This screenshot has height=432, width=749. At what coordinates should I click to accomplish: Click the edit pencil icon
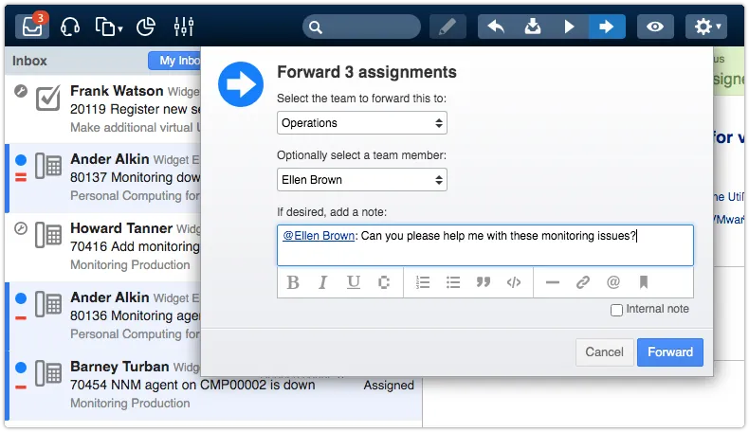click(x=448, y=27)
